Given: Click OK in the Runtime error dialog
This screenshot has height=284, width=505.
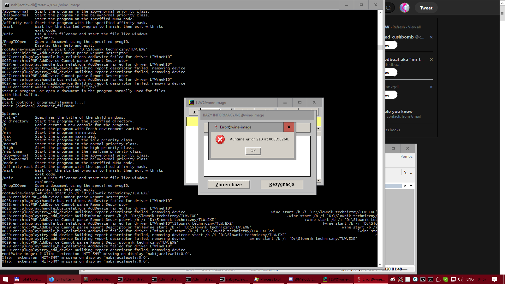Looking at the screenshot, I should click(253, 151).
